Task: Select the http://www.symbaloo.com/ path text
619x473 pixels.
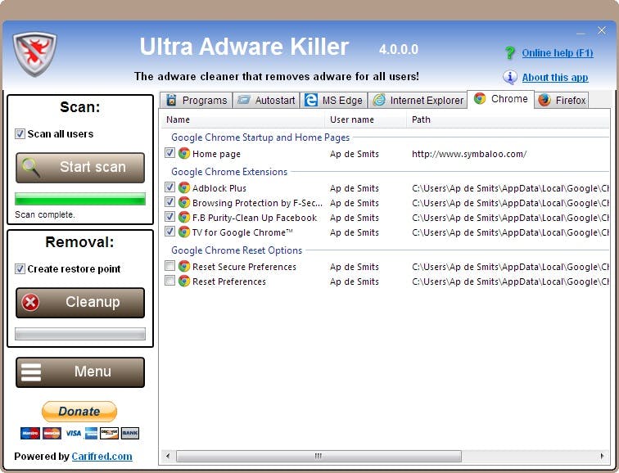Action: pos(469,154)
